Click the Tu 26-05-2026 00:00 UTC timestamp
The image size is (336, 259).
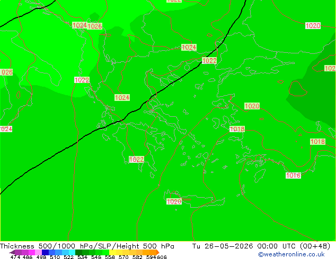coord(261,246)
